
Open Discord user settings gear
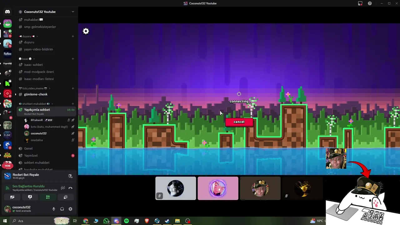point(70,209)
